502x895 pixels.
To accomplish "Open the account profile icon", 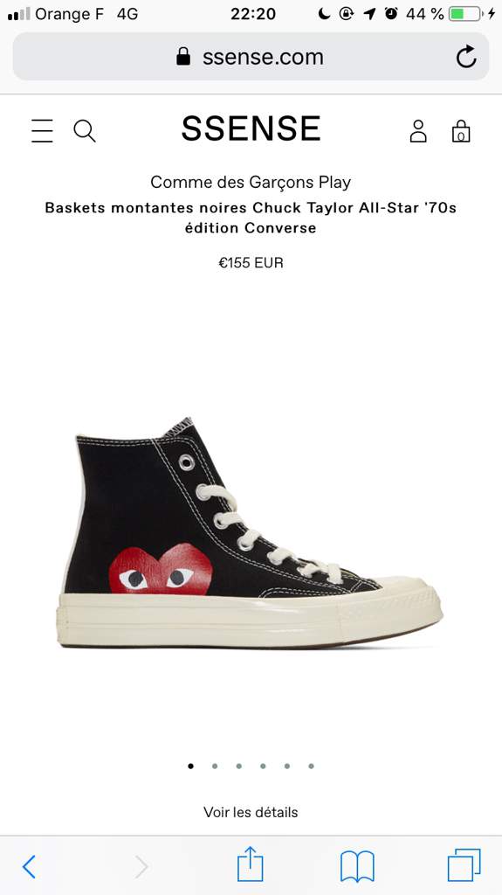I will tap(418, 131).
